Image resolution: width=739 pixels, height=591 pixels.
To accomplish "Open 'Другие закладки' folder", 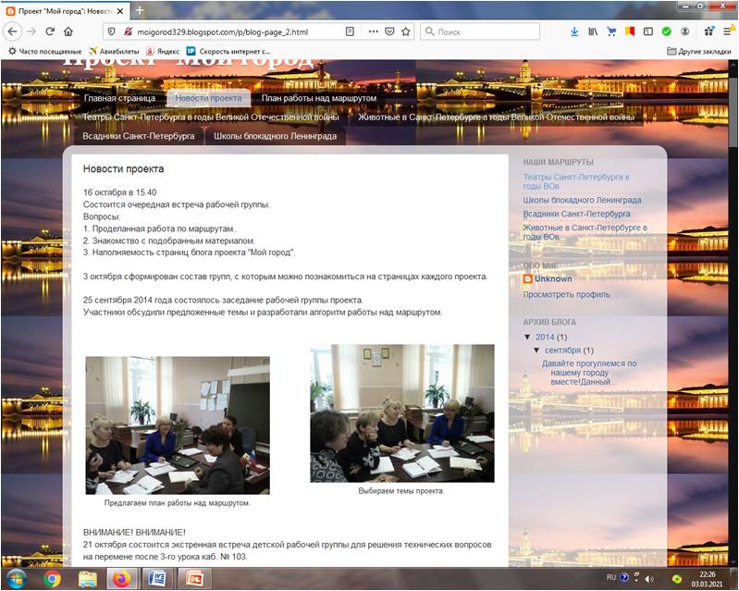I will point(699,51).
